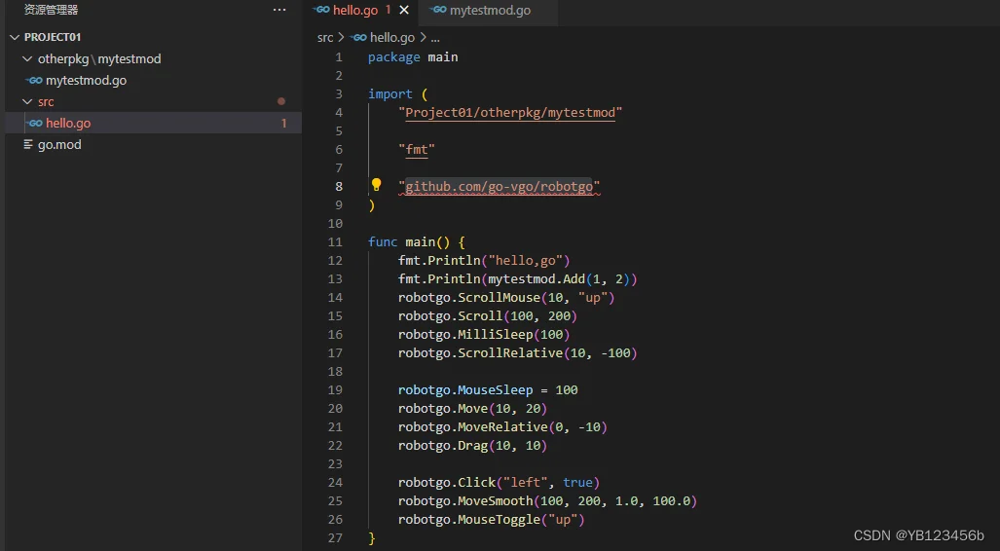Close the hello.go editor tab
This screenshot has height=551, width=1000.
404,10
